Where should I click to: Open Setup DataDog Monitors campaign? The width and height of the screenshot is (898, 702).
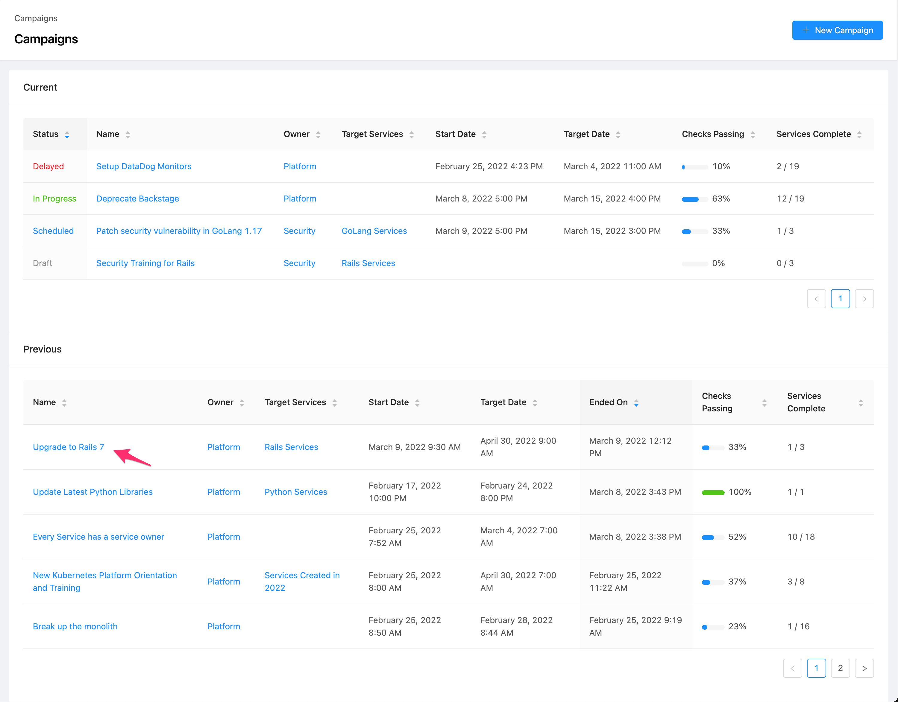pyautogui.click(x=144, y=167)
